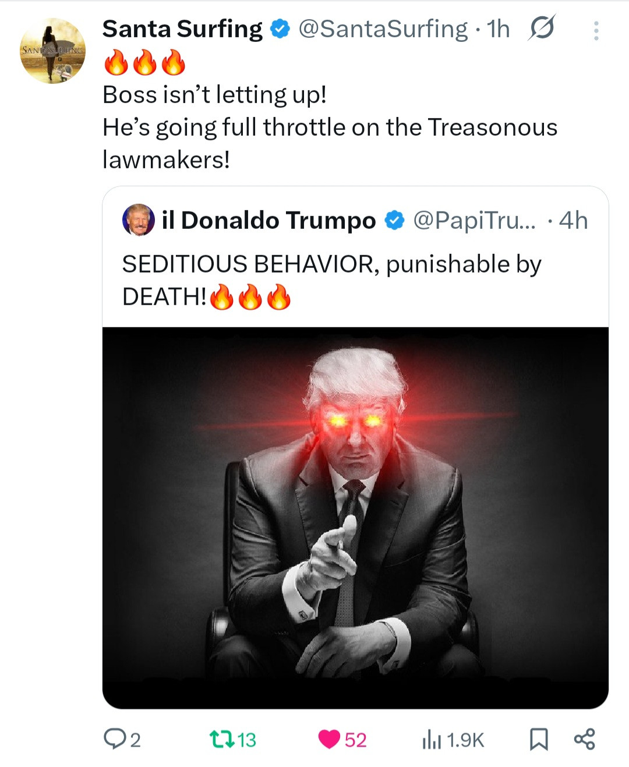Open the 1h post timestamp

pos(499,29)
